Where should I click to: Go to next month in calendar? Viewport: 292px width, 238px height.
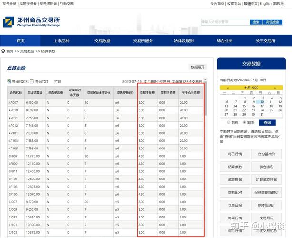[x=275, y=88]
